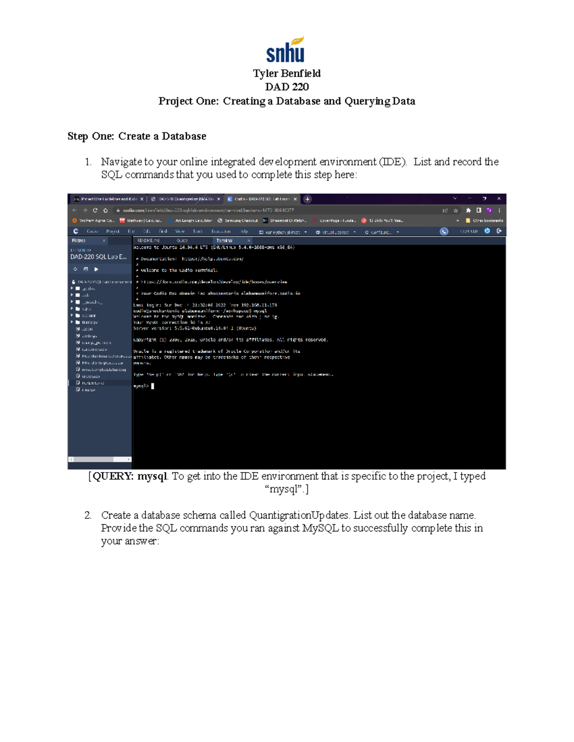The width and height of the screenshot is (574, 742).
Task: Click the power icon at the toolbar's far right
Action: click(487, 231)
